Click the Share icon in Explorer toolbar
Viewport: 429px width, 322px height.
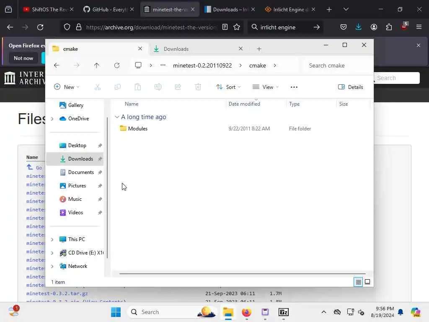(x=178, y=87)
